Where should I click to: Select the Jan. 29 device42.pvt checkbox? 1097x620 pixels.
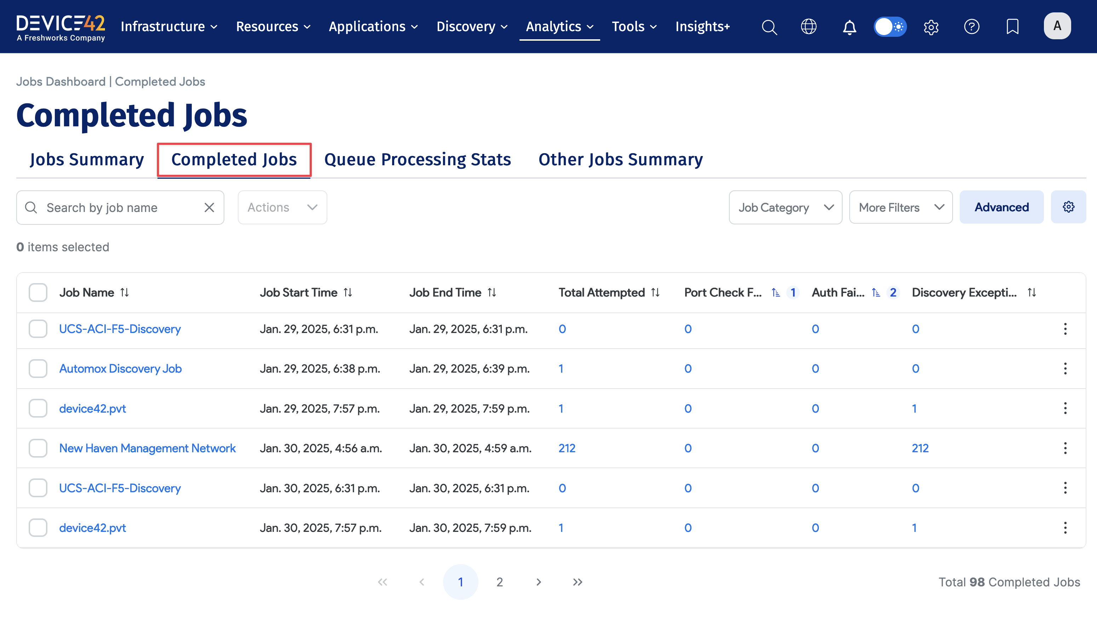(38, 408)
